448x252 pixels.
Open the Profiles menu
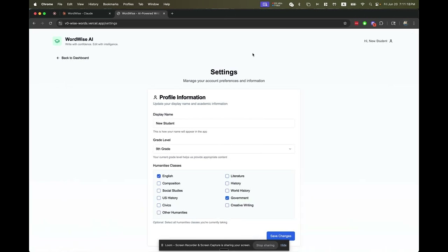click(x=128, y=4)
